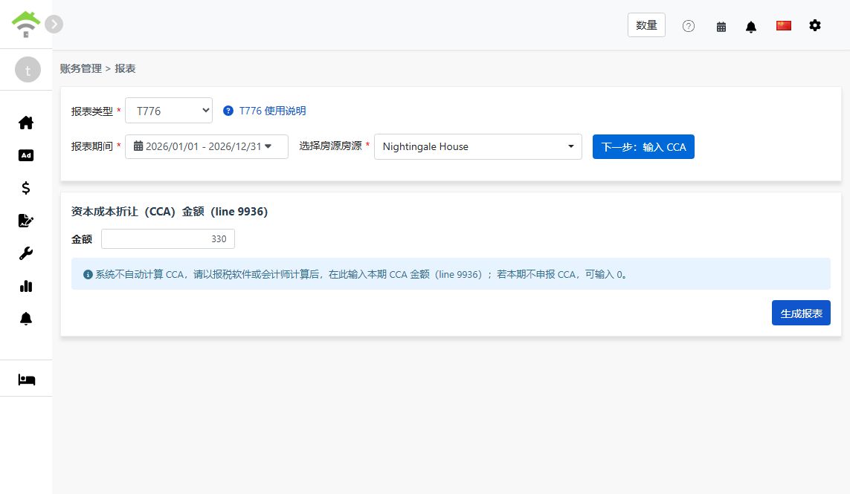This screenshot has width=850, height=494.
Task: Open the bed icon in the sidebar
Action: 27,380
